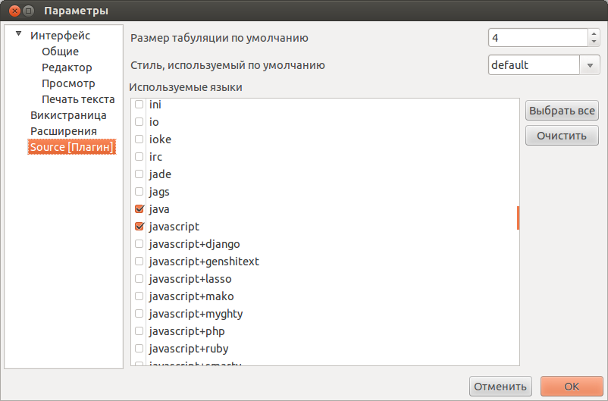608x401 pixels.
Task: Cancel changes with Отменить
Action: click(x=500, y=387)
